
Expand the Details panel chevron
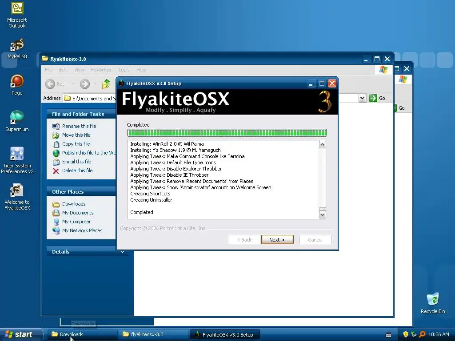(123, 252)
